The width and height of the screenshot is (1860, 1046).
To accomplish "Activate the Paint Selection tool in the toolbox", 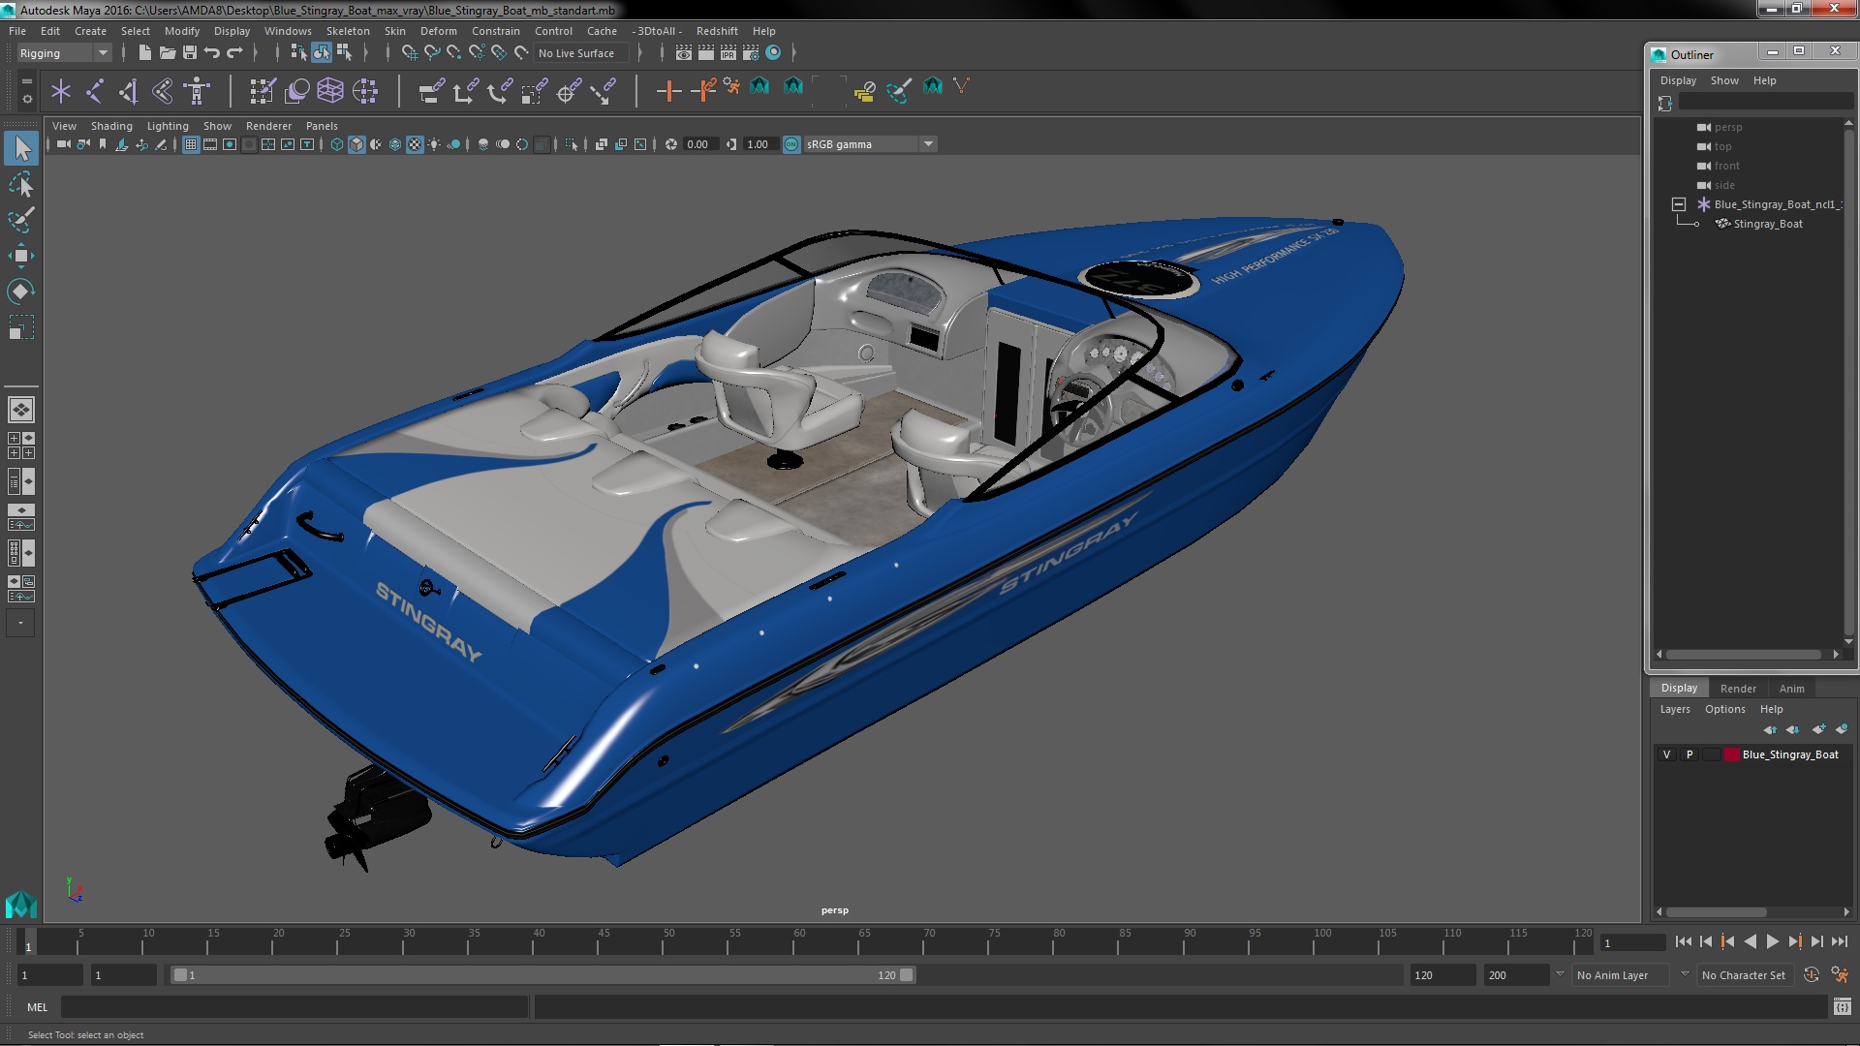I will pos(21,220).
